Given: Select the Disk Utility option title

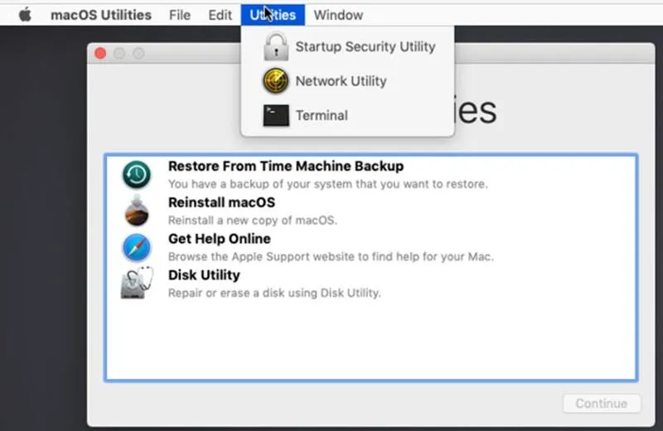Looking at the screenshot, I should pyautogui.click(x=204, y=275).
